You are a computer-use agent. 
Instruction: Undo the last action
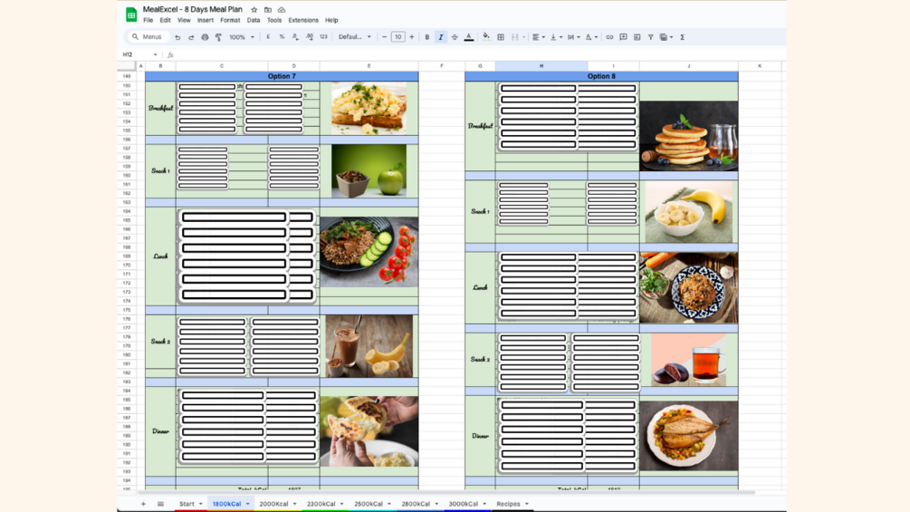177,37
